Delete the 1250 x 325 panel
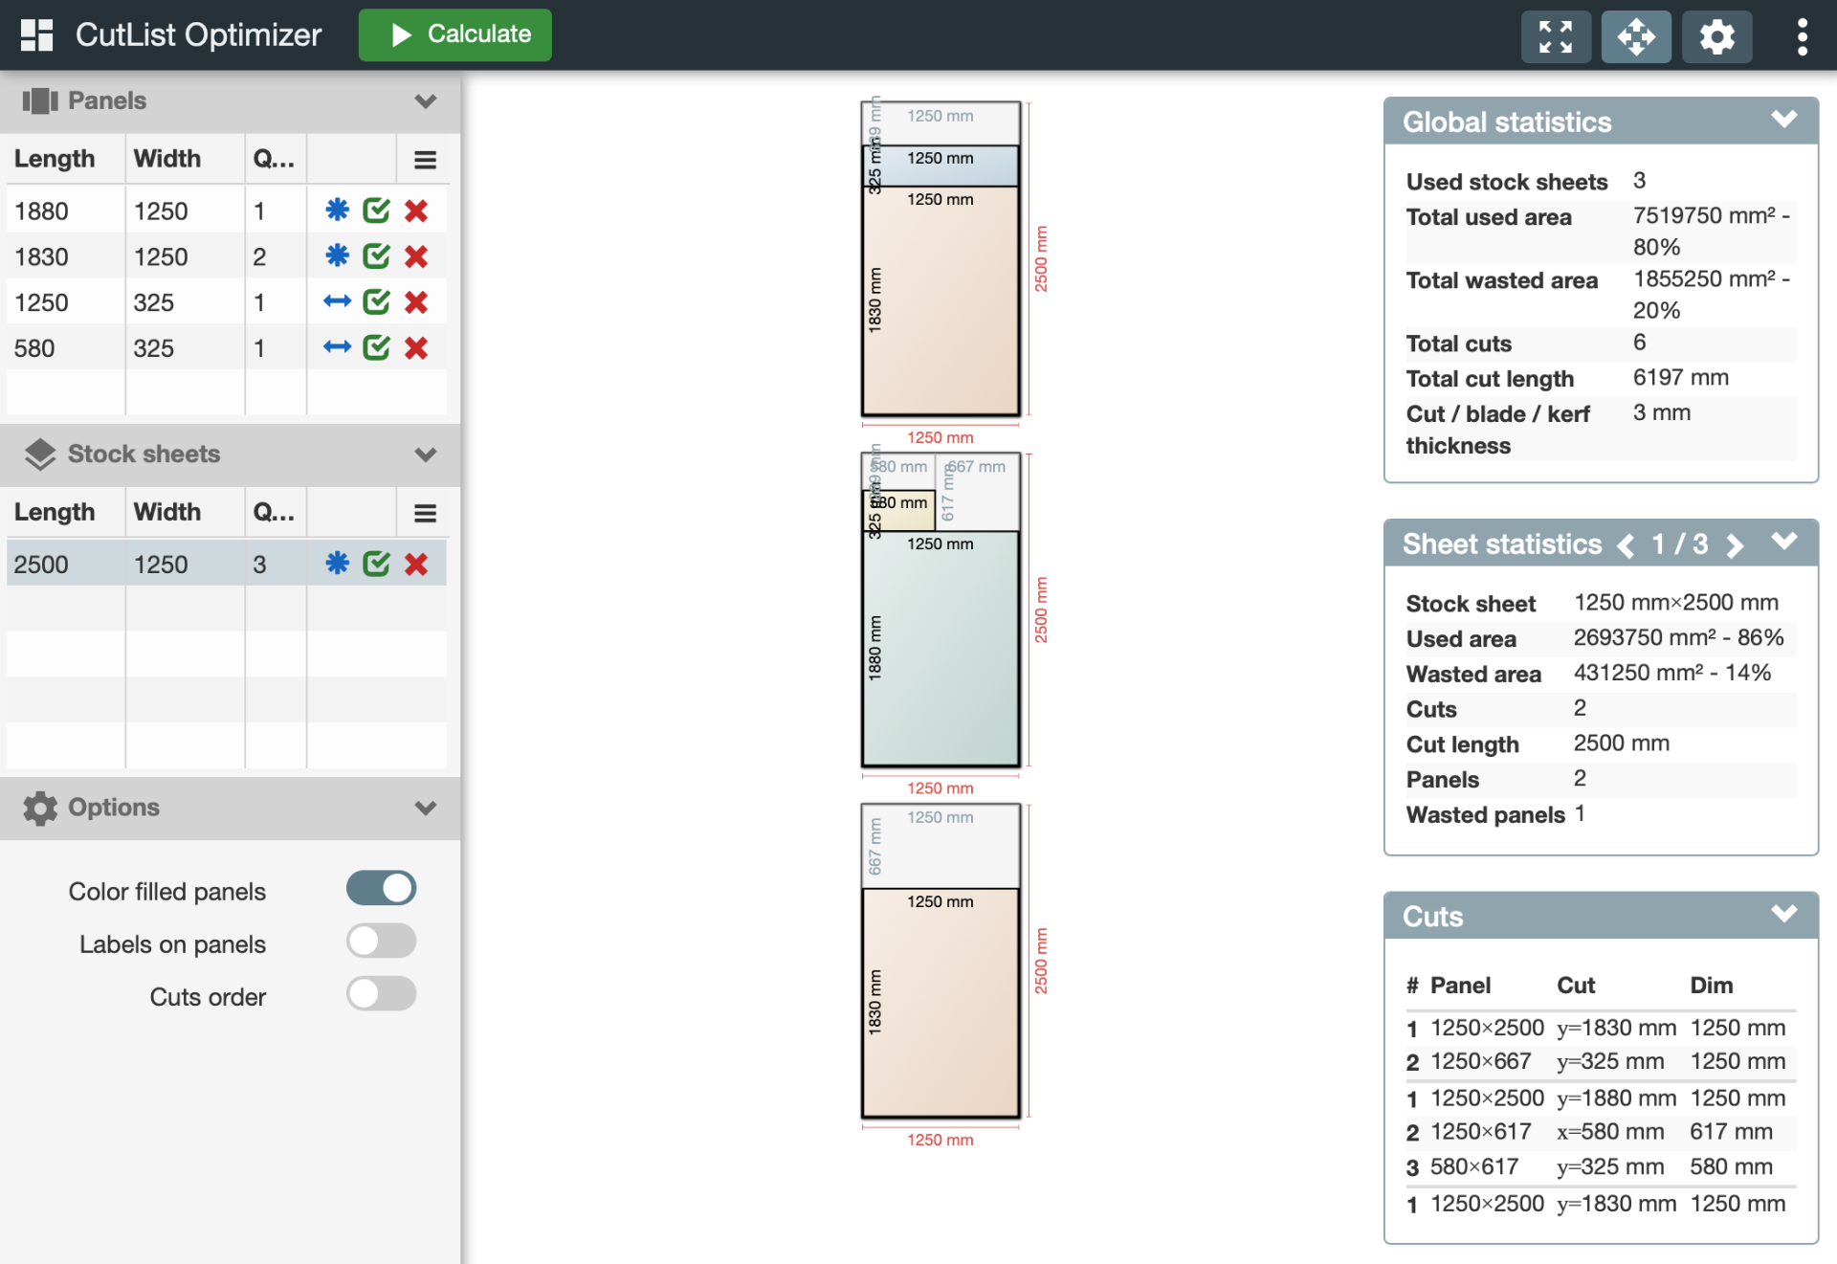1837x1264 pixels. [x=416, y=302]
